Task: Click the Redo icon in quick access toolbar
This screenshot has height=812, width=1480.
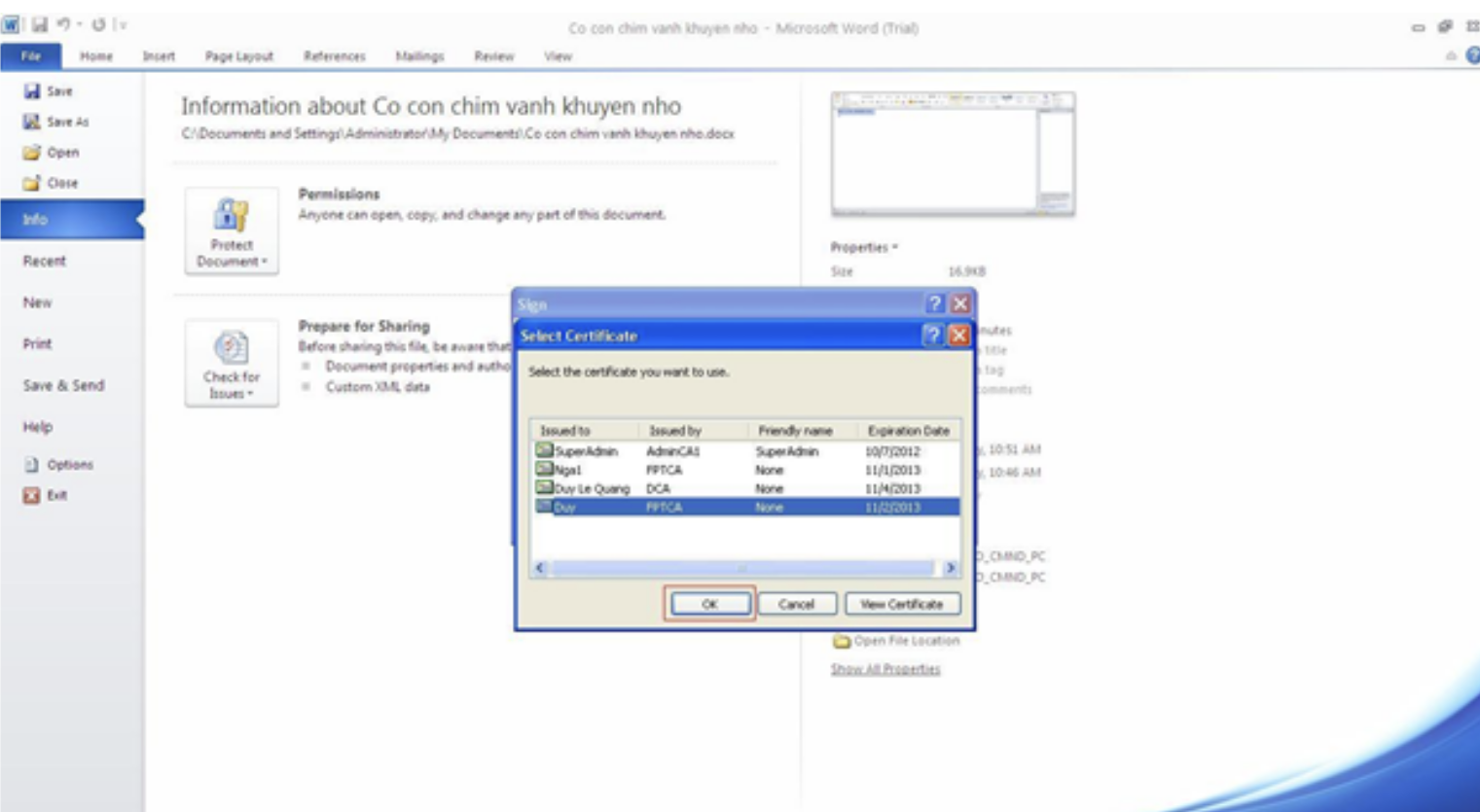Action: click(x=98, y=24)
